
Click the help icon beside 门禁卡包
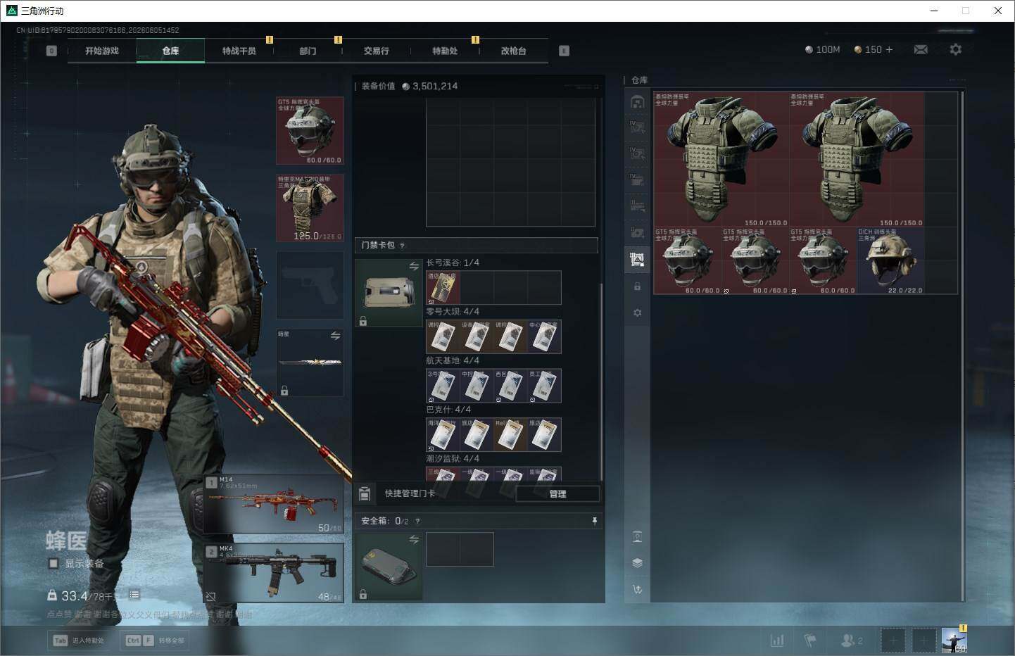[403, 246]
